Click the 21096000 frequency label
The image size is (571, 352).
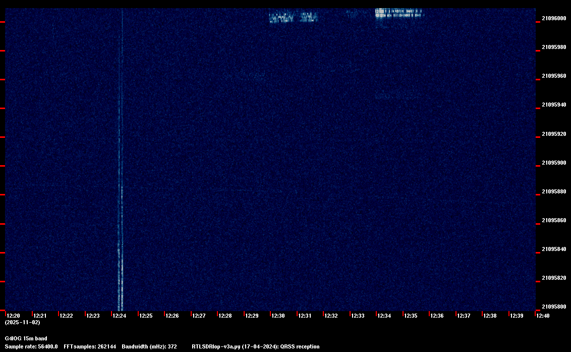(554, 18)
